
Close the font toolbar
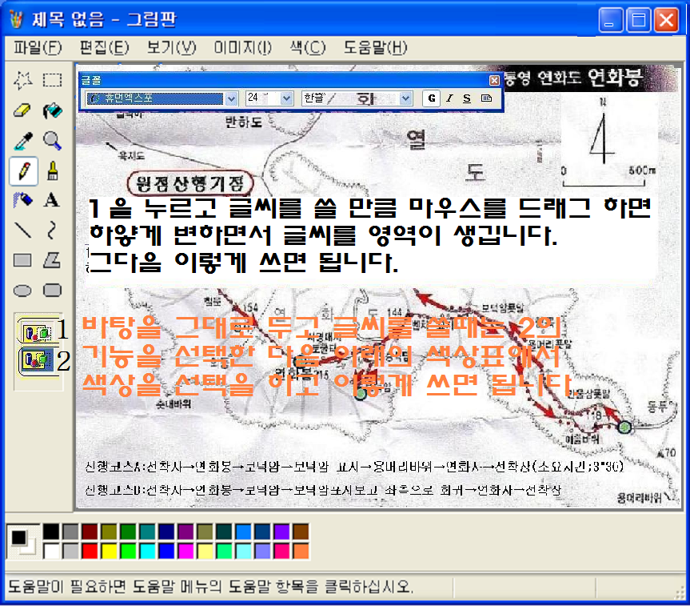click(x=494, y=80)
